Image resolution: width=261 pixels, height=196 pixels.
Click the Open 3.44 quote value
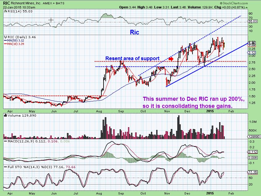[127, 7]
